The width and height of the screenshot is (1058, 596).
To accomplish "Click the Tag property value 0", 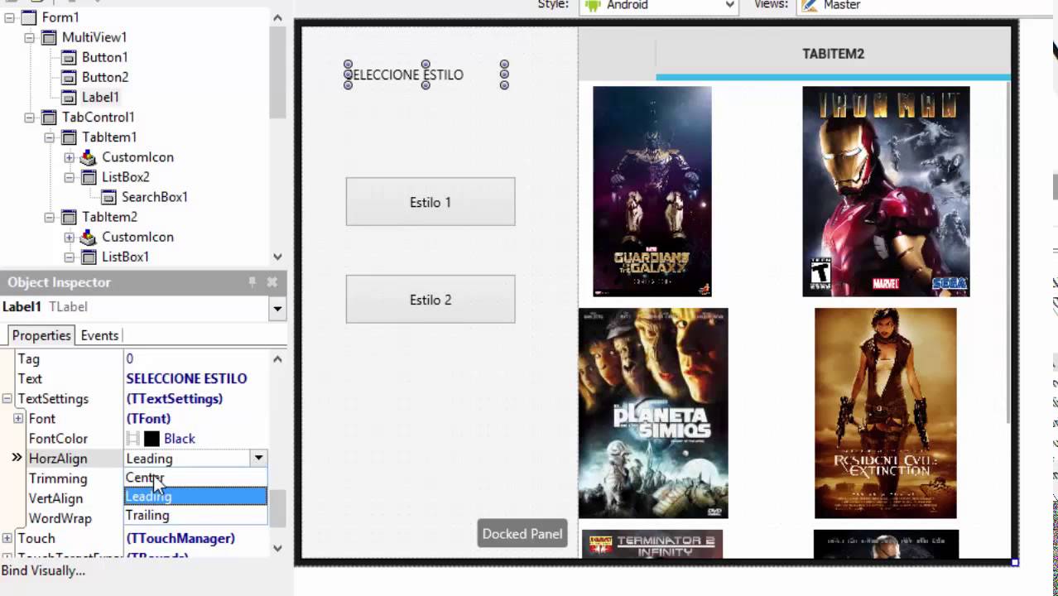I will pos(195,358).
